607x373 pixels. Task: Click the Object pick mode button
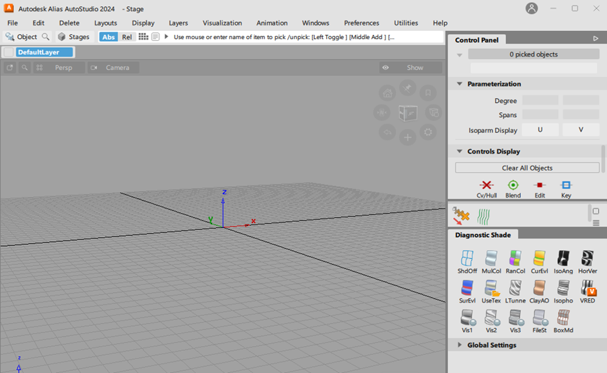point(22,37)
